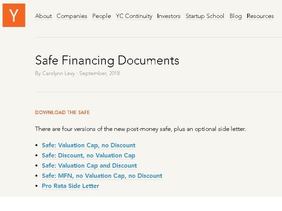Image resolution: width=282 pixels, height=211 pixels.
Task: Navigate to YC Continuity
Action: tap(134, 16)
